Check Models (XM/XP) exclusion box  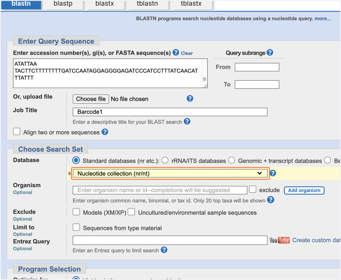click(x=76, y=212)
